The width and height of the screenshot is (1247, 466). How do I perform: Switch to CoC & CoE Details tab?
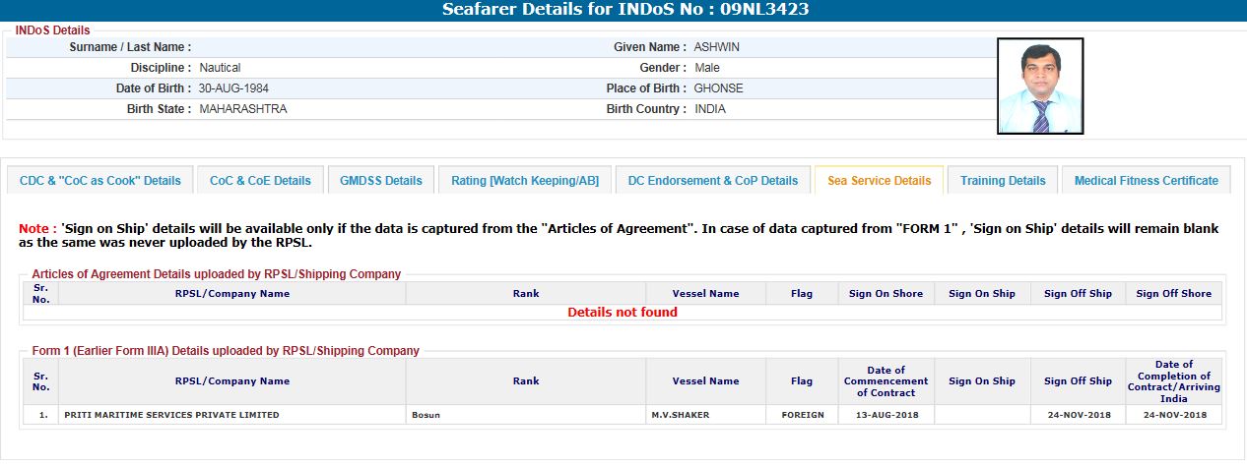pyautogui.click(x=260, y=181)
